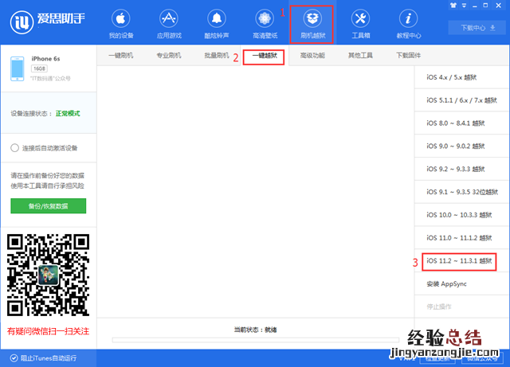Open 高清壁纸 wallpapers
Viewport: 510px width, 367px height.
click(265, 24)
